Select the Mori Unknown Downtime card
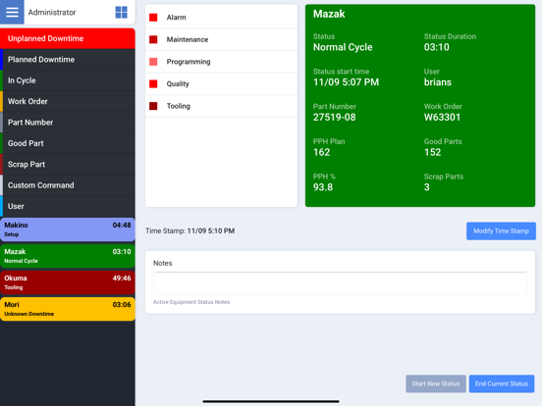This screenshot has height=406, width=542. click(68, 309)
